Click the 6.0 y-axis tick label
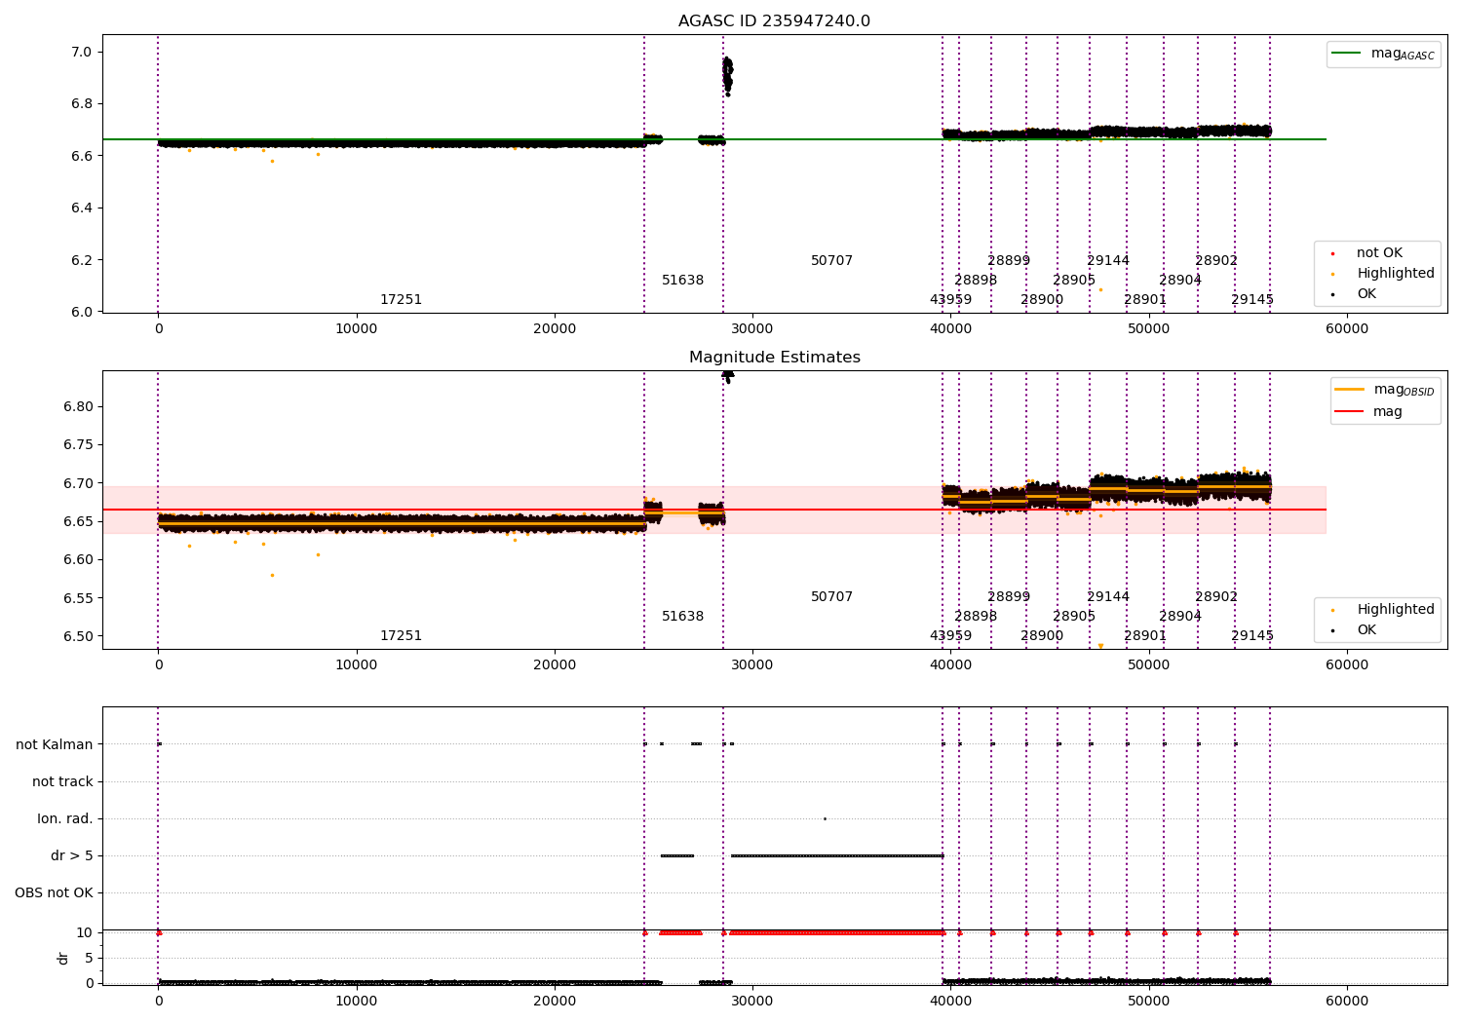Image resolution: width=1462 pixels, height=1023 pixels. 82,313
